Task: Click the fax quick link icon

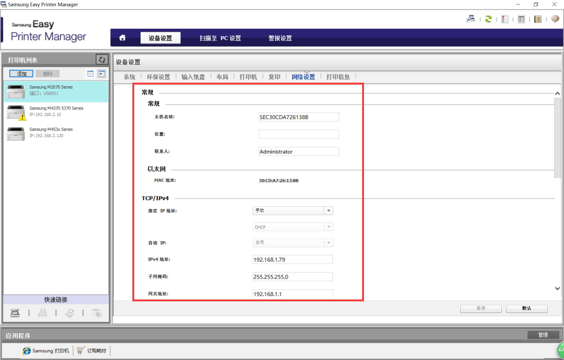Action: point(42,313)
